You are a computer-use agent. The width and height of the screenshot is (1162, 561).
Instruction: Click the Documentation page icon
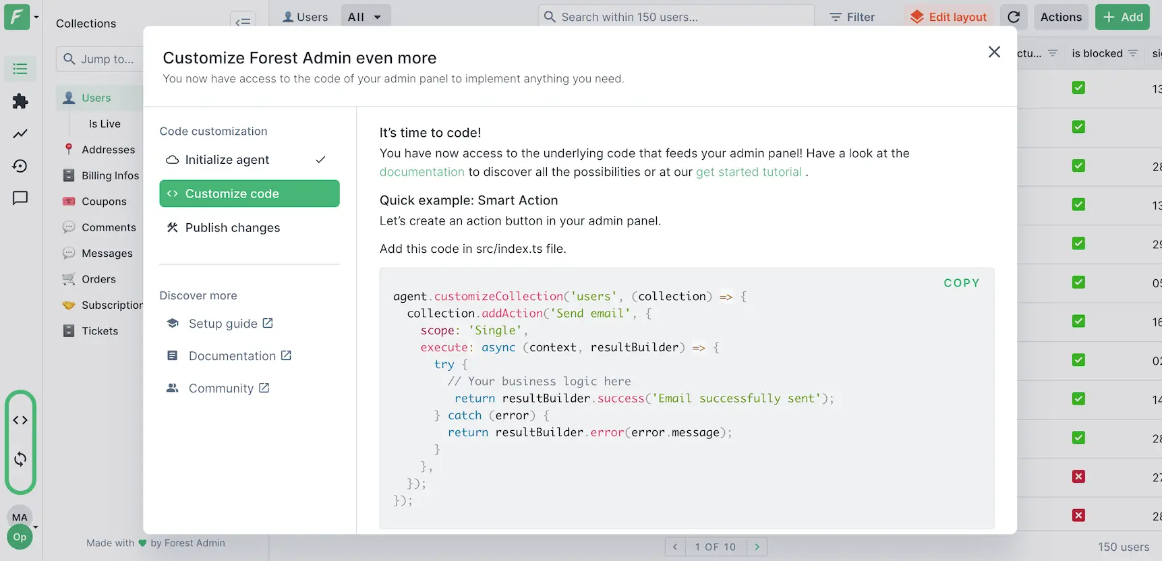tap(173, 355)
